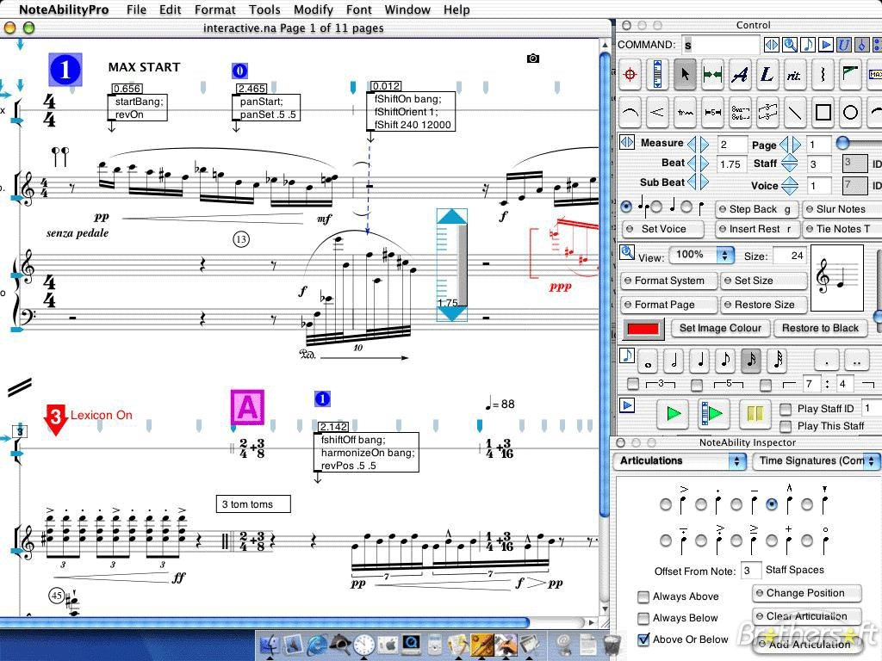
Task: Open the Format menu
Action: pyautogui.click(x=214, y=9)
